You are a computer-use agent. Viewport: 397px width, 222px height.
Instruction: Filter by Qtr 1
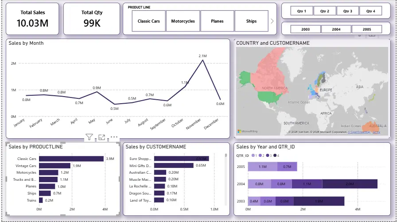(302, 11)
